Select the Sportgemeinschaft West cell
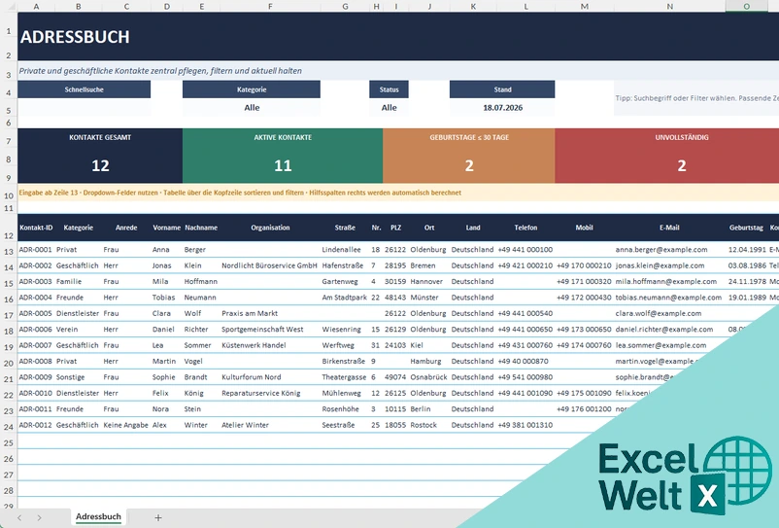Viewport: 779px width, 528px height. tap(270, 329)
